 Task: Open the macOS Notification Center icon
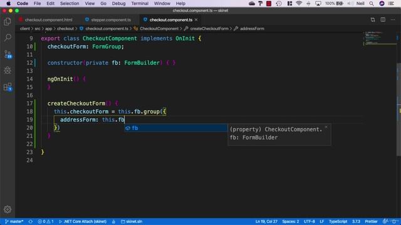pos(391,3)
